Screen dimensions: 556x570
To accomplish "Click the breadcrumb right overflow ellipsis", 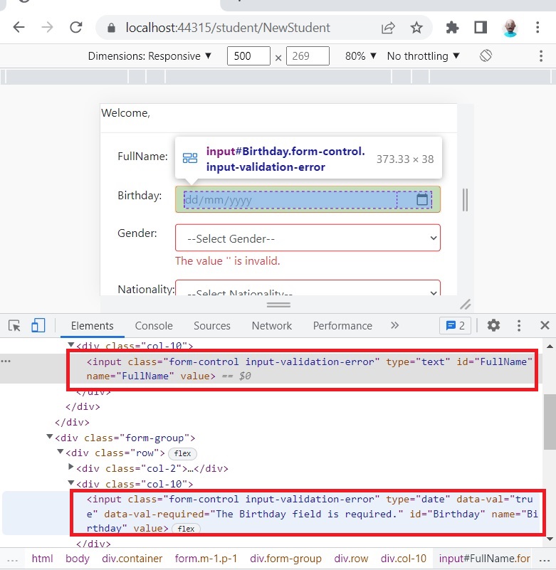I will [x=545, y=559].
